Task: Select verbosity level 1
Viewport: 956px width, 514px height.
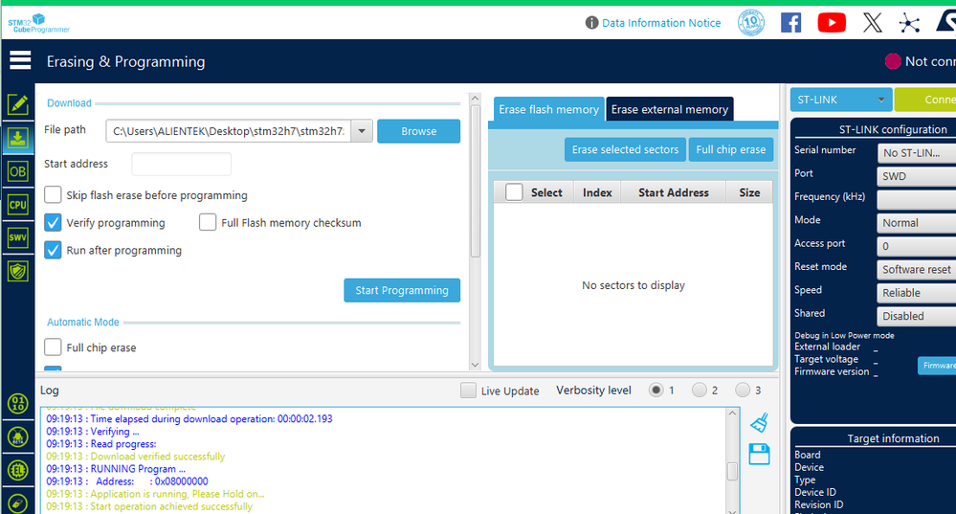Action: [x=656, y=391]
